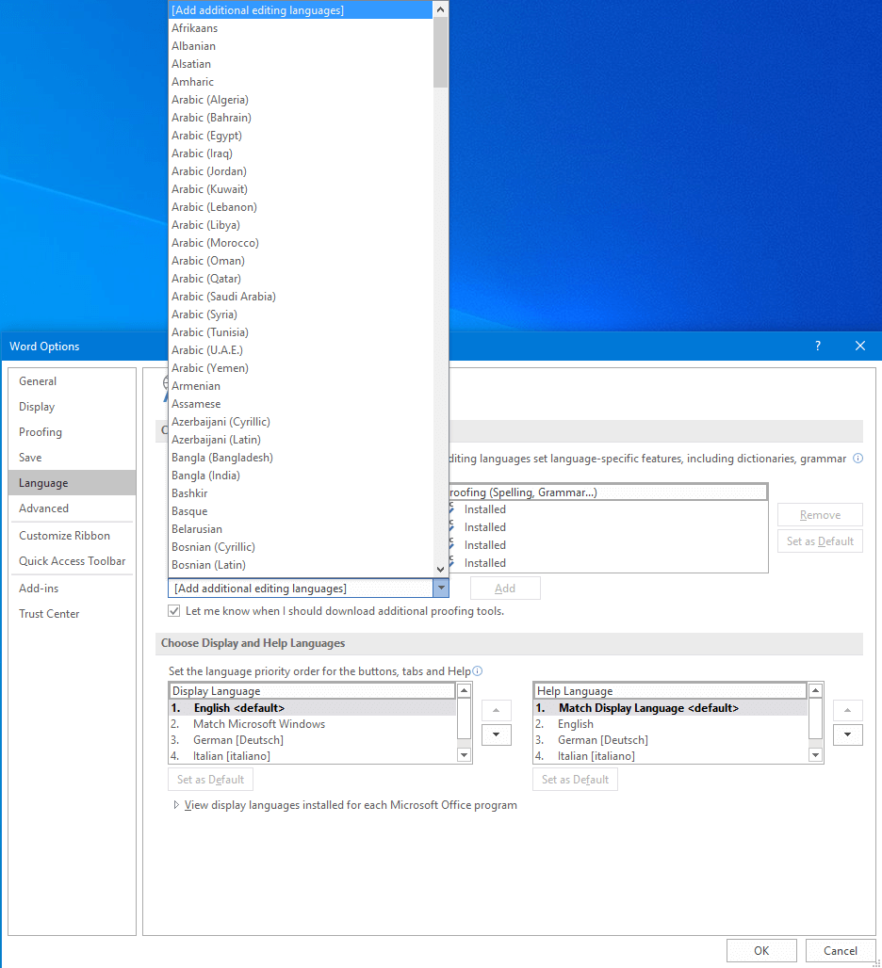Uncheck the proofing tools download notification option
Viewport: 882px width, 968px height.
point(174,610)
